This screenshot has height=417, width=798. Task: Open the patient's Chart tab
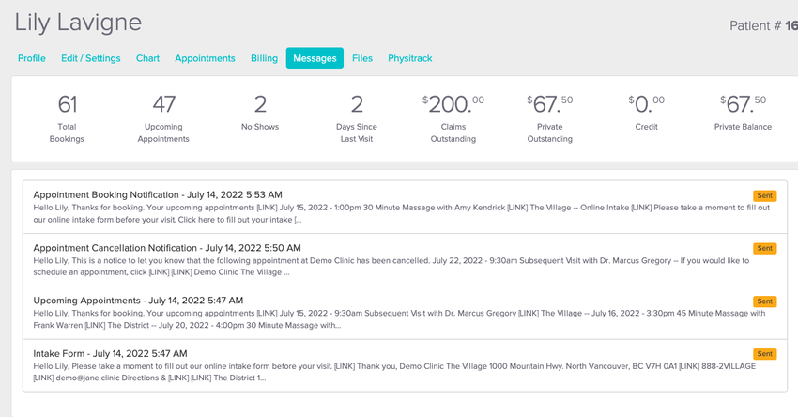tap(147, 58)
